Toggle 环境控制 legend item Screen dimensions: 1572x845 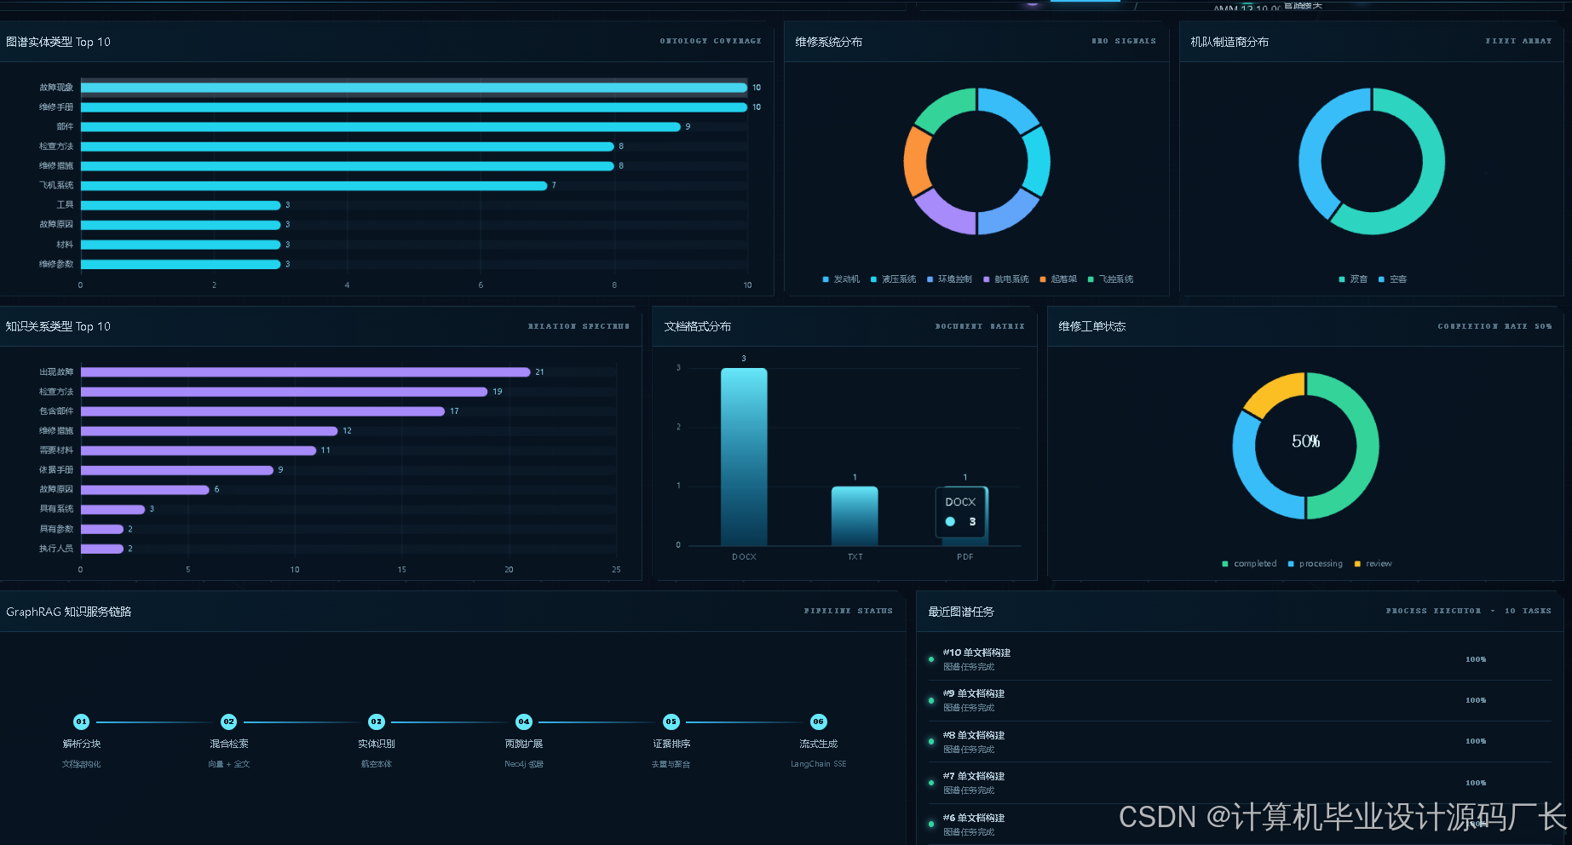[x=949, y=279]
